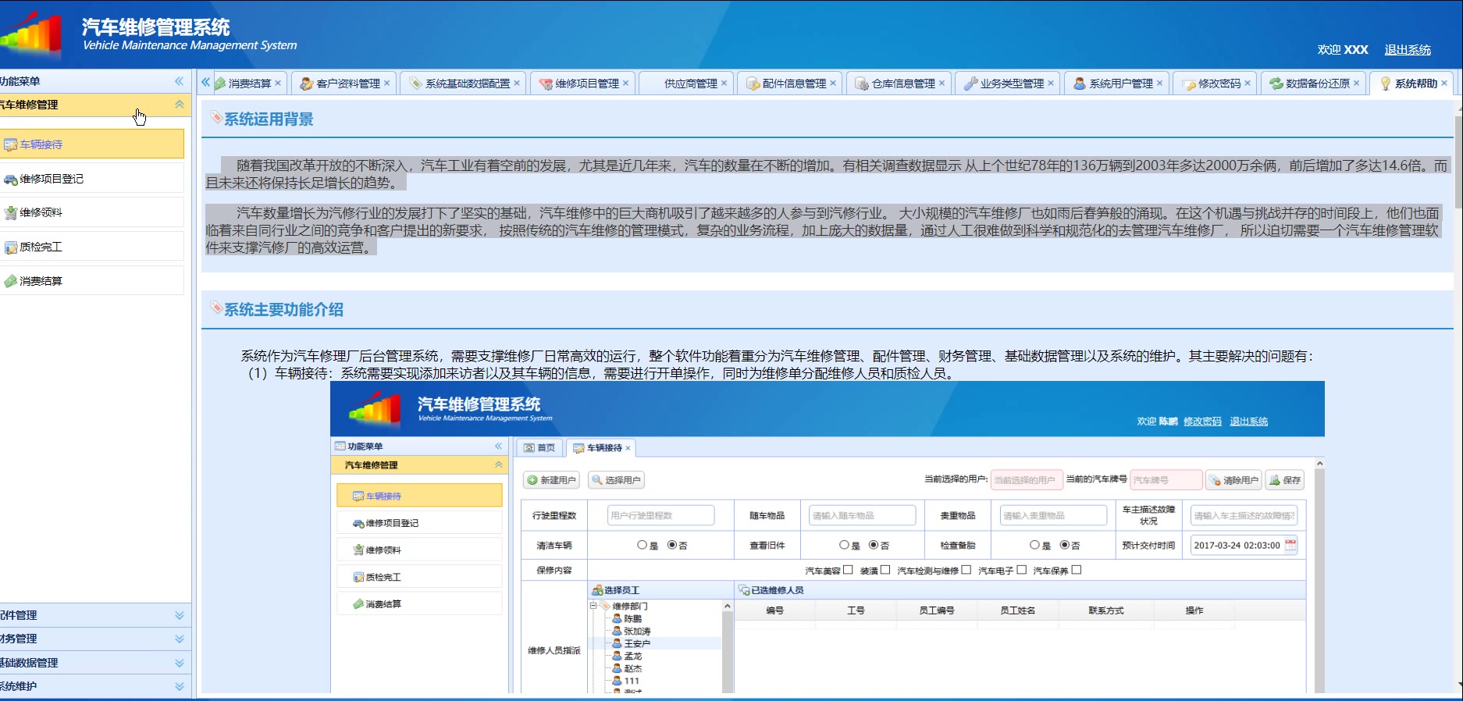Click the user icon on 系统用户管理 tab

click(1080, 84)
